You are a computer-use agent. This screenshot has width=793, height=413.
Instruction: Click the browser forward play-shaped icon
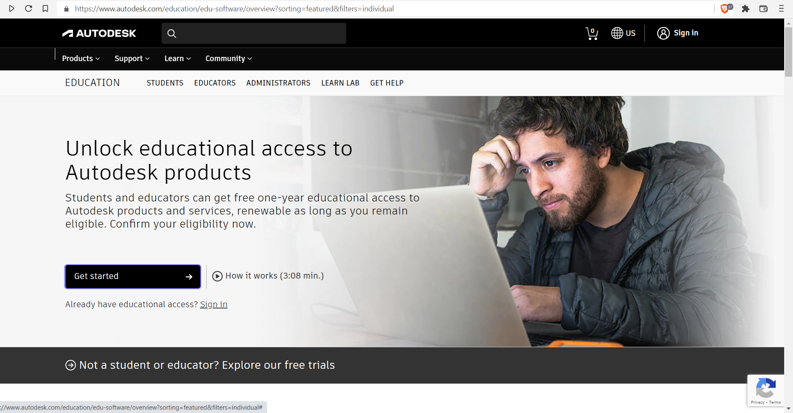pyautogui.click(x=12, y=8)
